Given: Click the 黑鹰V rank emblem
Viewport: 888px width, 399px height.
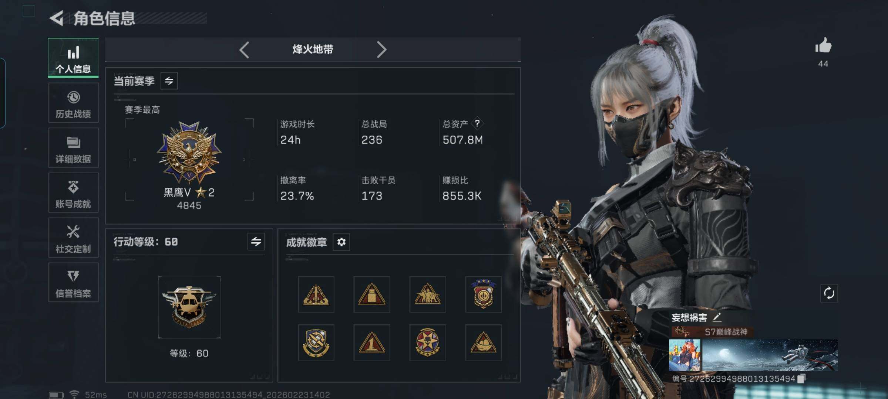Looking at the screenshot, I should pos(189,152).
